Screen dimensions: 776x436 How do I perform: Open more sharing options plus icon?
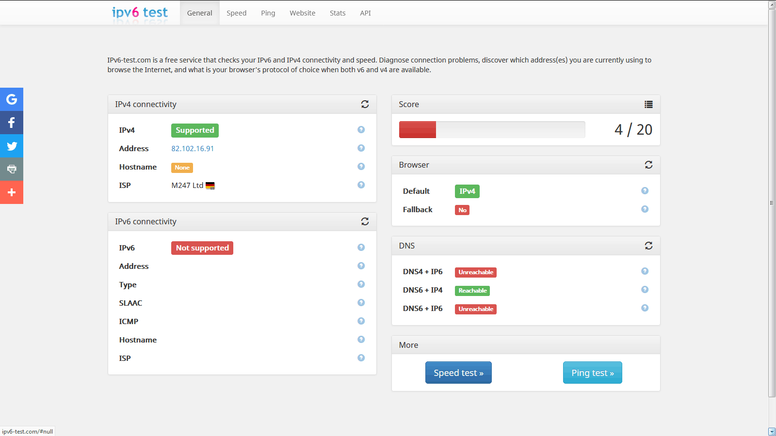click(12, 192)
